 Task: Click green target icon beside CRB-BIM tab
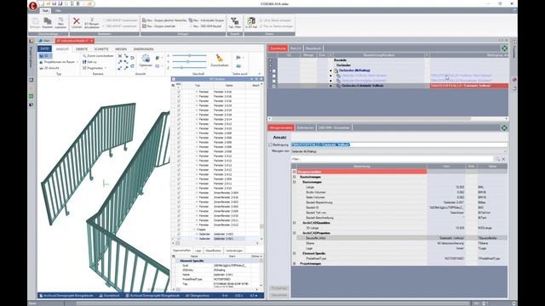tap(504, 127)
